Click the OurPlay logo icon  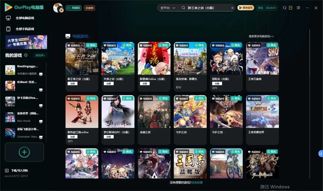click(8, 7)
